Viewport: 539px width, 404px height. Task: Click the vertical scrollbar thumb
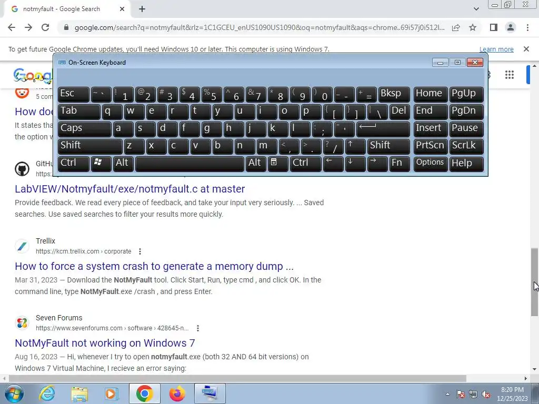coord(534,282)
